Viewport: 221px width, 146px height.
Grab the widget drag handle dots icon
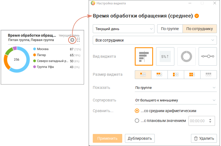tap(79, 40)
